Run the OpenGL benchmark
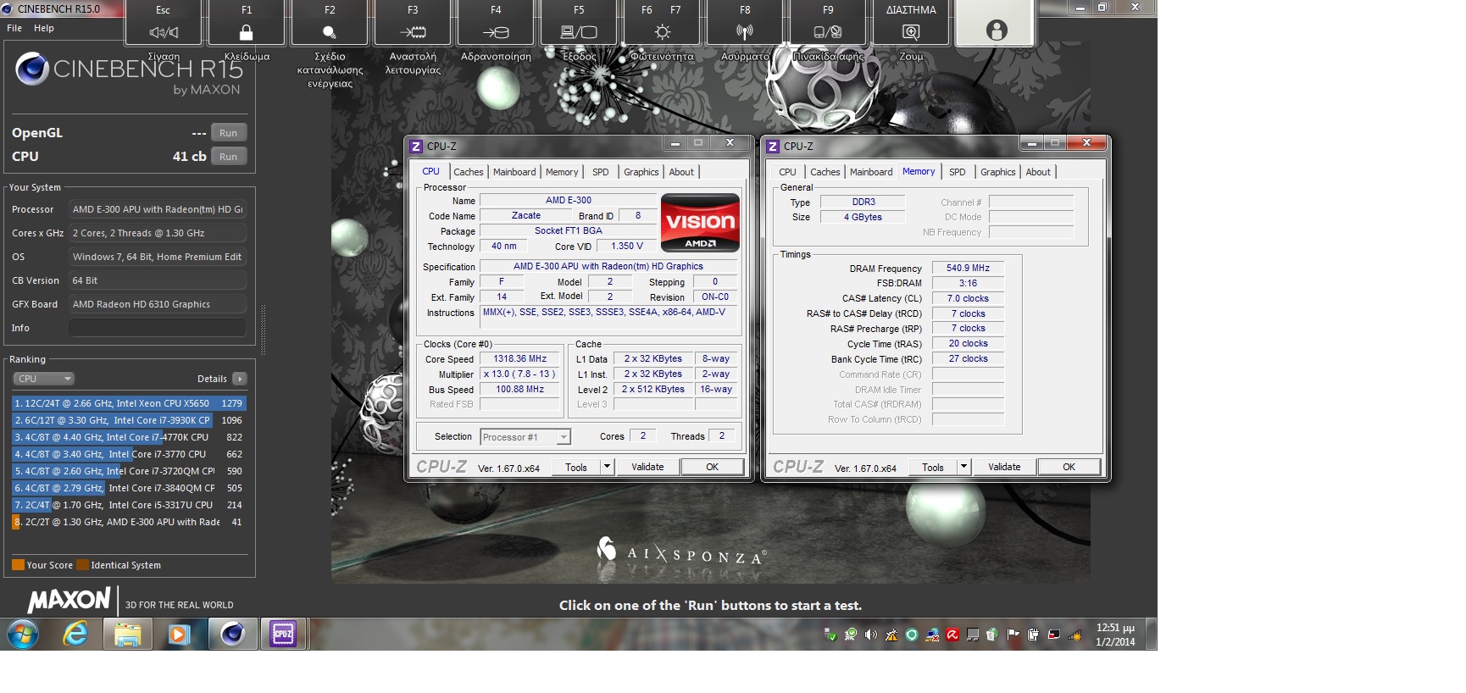 click(x=229, y=133)
